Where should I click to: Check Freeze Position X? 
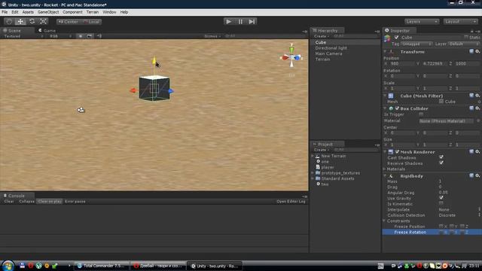[441, 227]
